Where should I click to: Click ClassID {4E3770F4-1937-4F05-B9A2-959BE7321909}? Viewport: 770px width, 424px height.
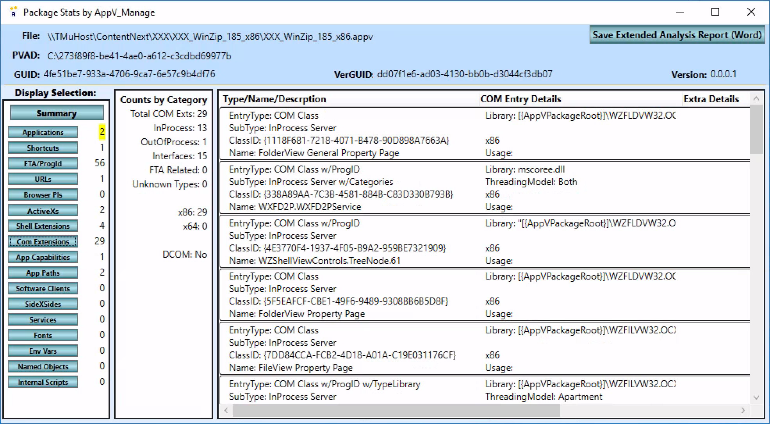tap(337, 248)
